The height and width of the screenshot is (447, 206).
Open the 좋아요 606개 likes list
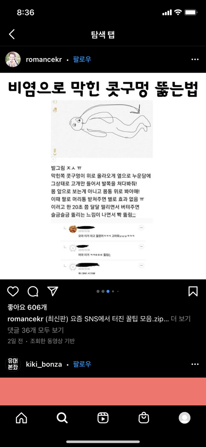click(x=27, y=308)
